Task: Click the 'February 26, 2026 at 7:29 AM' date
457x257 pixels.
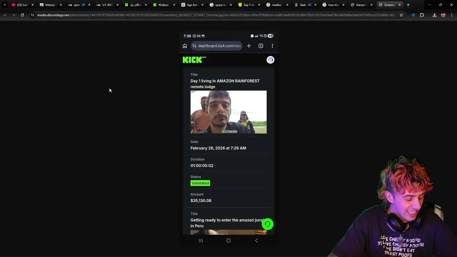Action: (218, 148)
